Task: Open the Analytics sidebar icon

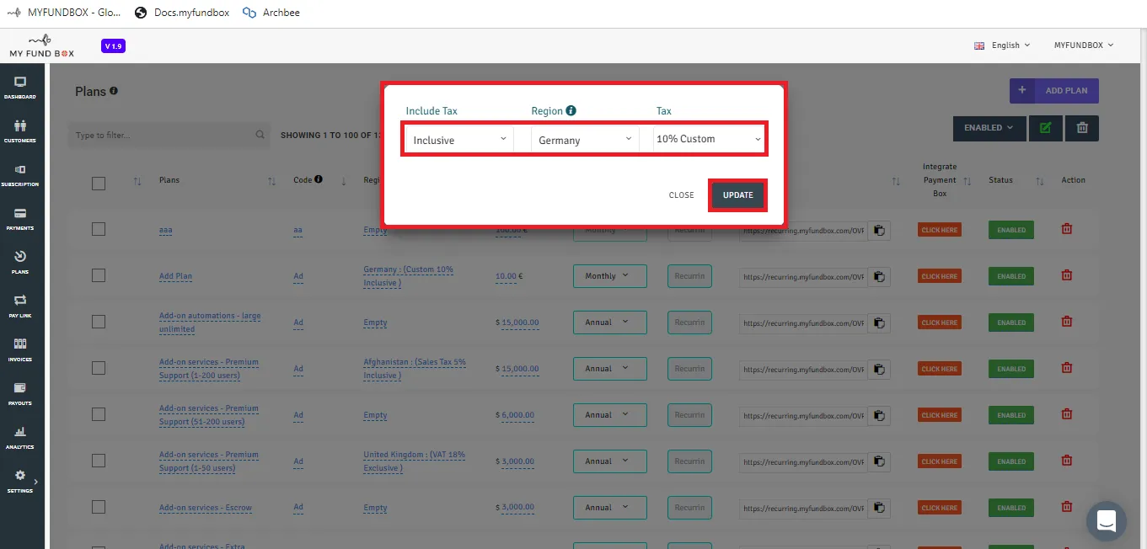Action: (x=20, y=431)
